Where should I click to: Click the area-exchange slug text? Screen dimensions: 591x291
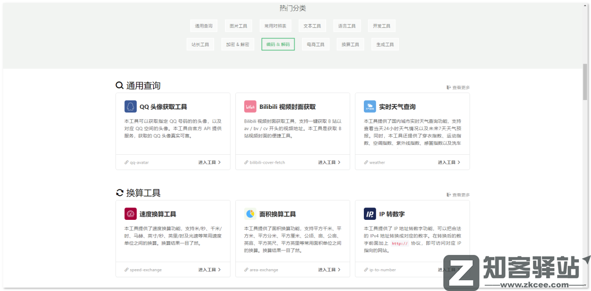(264, 270)
